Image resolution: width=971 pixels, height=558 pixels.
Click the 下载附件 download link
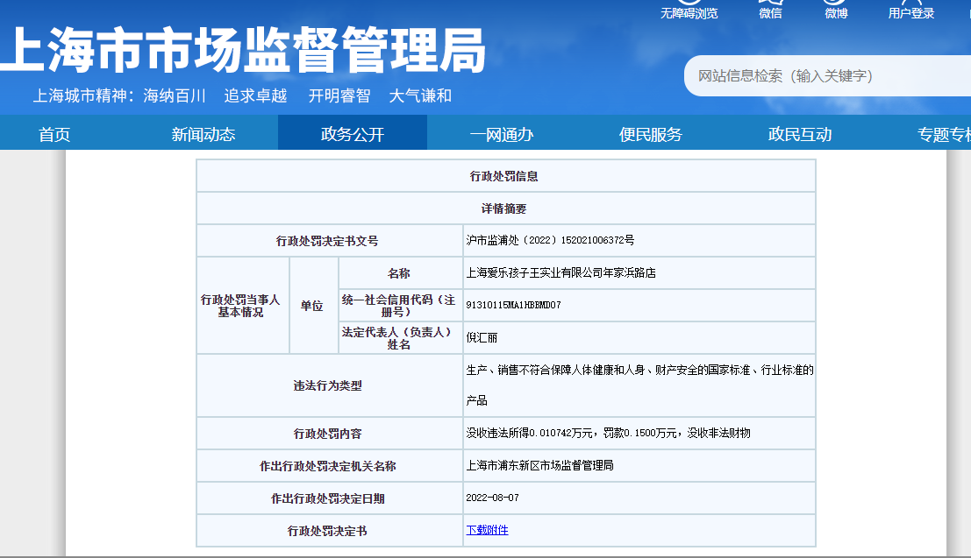pos(487,530)
